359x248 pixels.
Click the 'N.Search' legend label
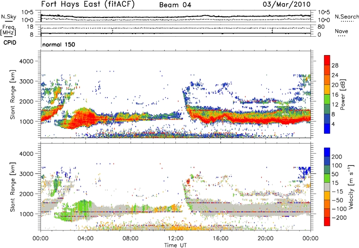(346, 17)
